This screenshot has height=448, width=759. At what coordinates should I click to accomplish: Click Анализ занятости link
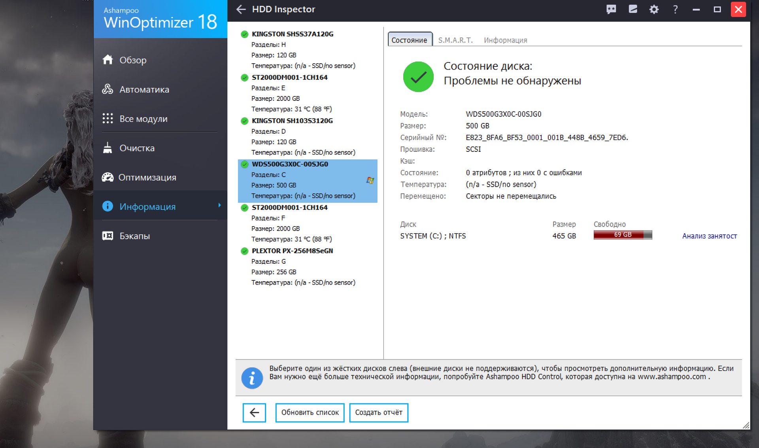pyautogui.click(x=709, y=236)
